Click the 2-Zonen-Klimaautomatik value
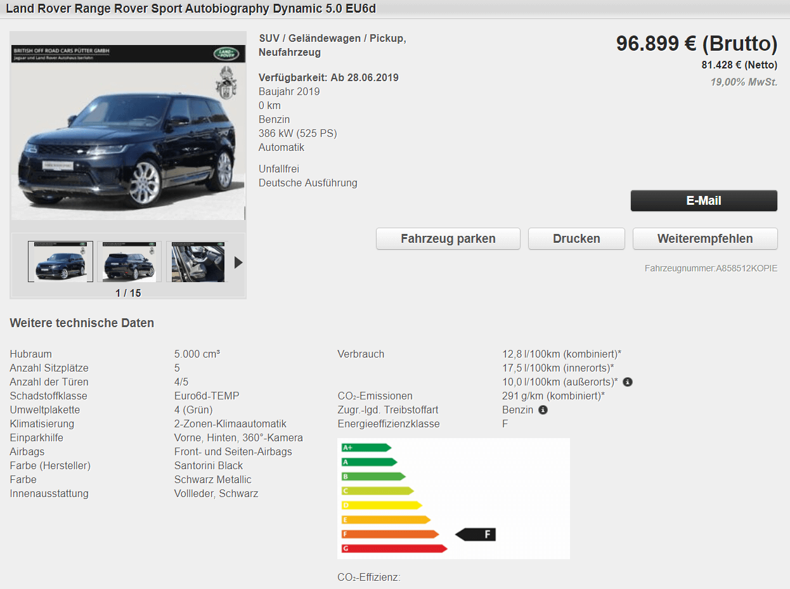The height and width of the screenshot is (589, 790). (230, 424)
